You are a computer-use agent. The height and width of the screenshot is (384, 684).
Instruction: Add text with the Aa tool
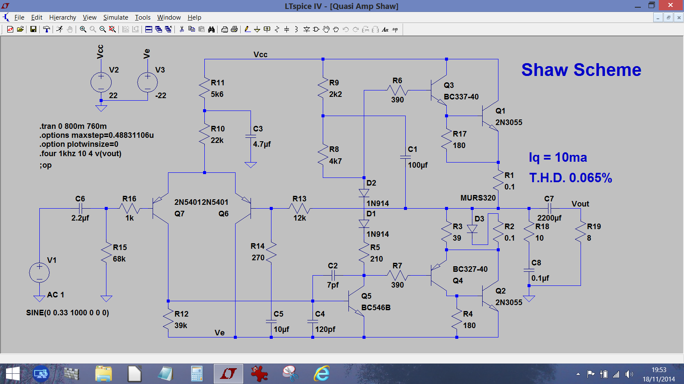pos(385,29)
